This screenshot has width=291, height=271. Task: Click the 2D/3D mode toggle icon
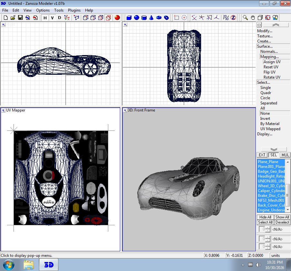coord(226,18)
